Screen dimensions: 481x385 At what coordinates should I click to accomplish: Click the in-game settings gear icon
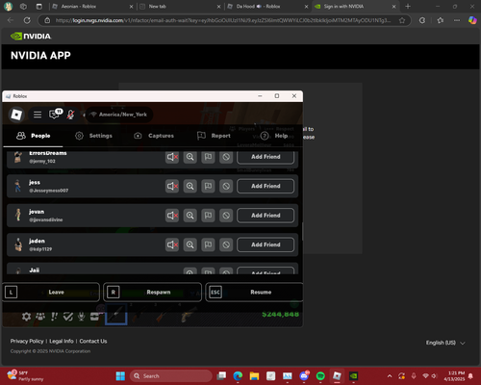26,317
